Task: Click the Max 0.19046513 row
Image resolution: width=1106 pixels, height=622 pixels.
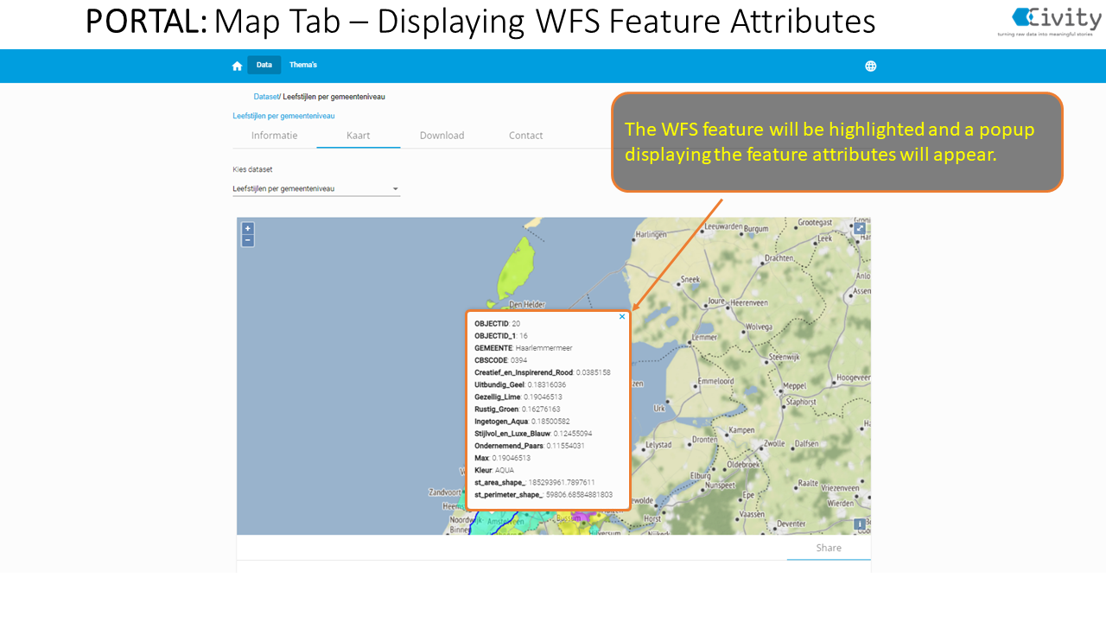Action: point(503,458)
